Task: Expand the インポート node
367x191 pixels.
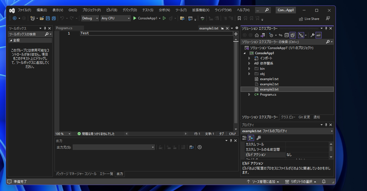Action: [249, 58]
